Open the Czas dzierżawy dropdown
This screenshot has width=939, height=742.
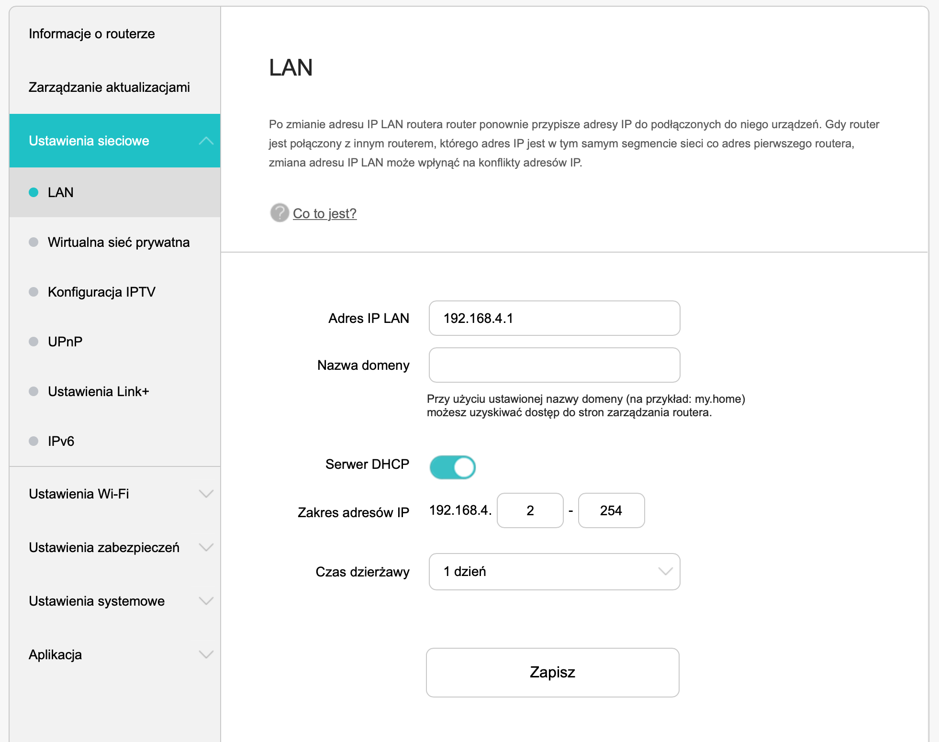pos(554,572)
